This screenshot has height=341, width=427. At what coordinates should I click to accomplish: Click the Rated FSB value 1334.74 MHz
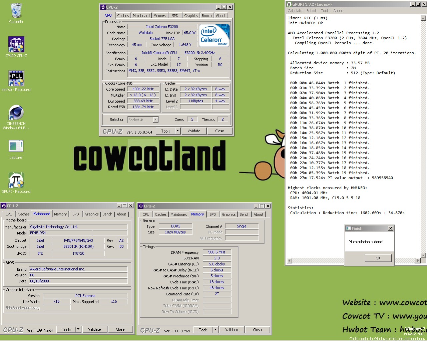[x=143, y=107]
